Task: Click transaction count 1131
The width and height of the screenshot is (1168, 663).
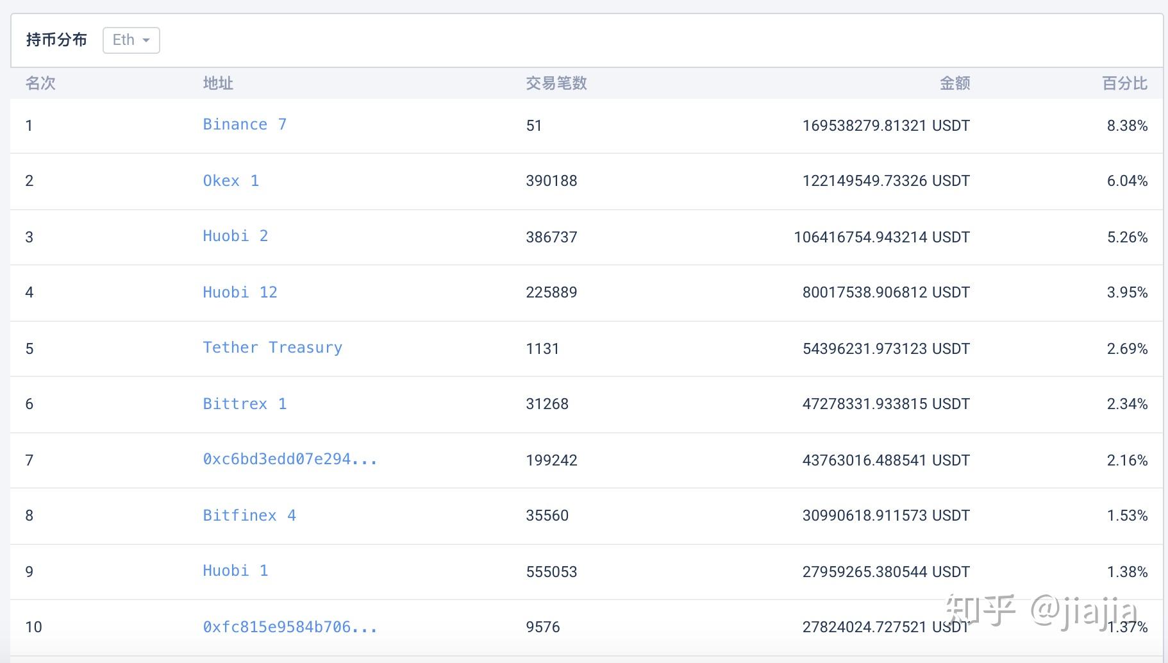Action: [x=542, y=349]
